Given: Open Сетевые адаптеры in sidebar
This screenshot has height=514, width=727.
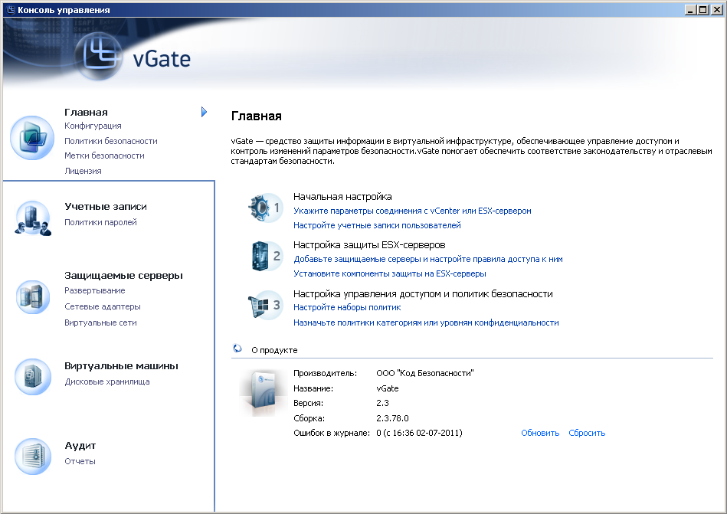Looking at the screenshot, I should (103, 306).
